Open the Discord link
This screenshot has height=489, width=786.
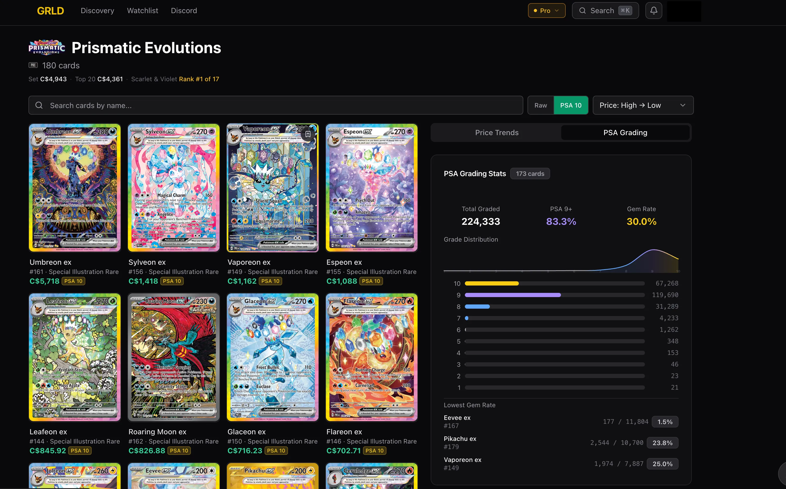(184, 11)
